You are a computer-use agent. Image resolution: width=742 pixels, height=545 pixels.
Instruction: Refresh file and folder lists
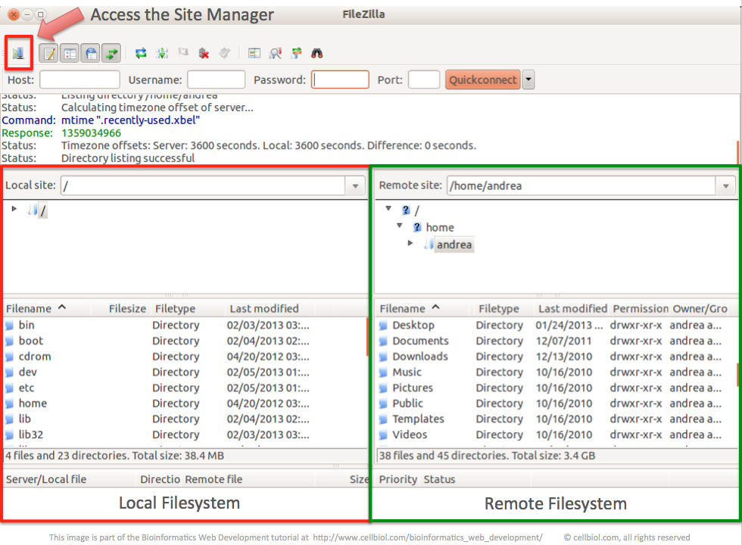point(141,53)
